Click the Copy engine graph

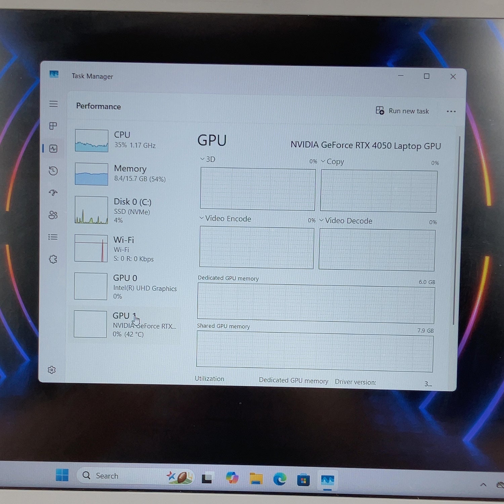tap(379, 191)
